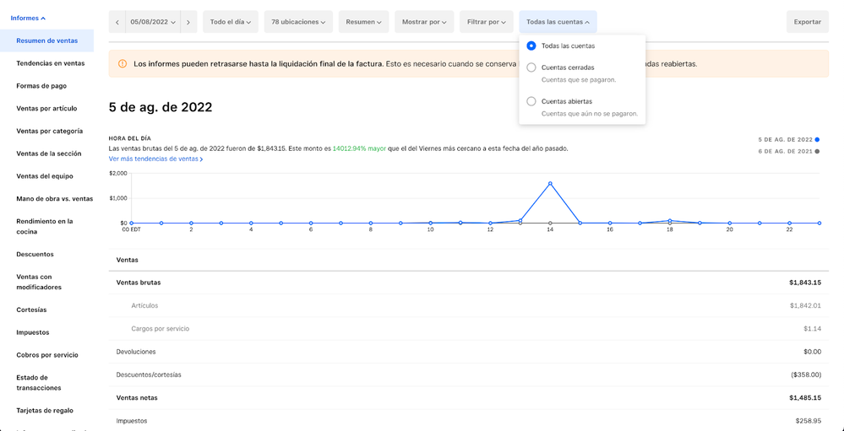
Task: Click the orange warning info icon
Action: point(123,64)
